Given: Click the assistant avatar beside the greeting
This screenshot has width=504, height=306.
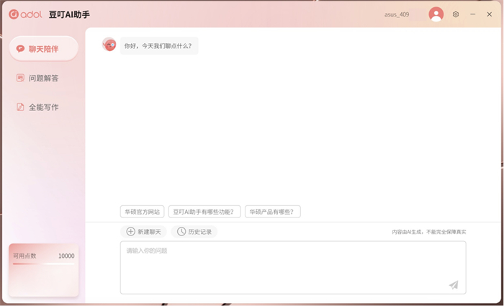Looking at the screenshot, I should [x=109, y=45].
